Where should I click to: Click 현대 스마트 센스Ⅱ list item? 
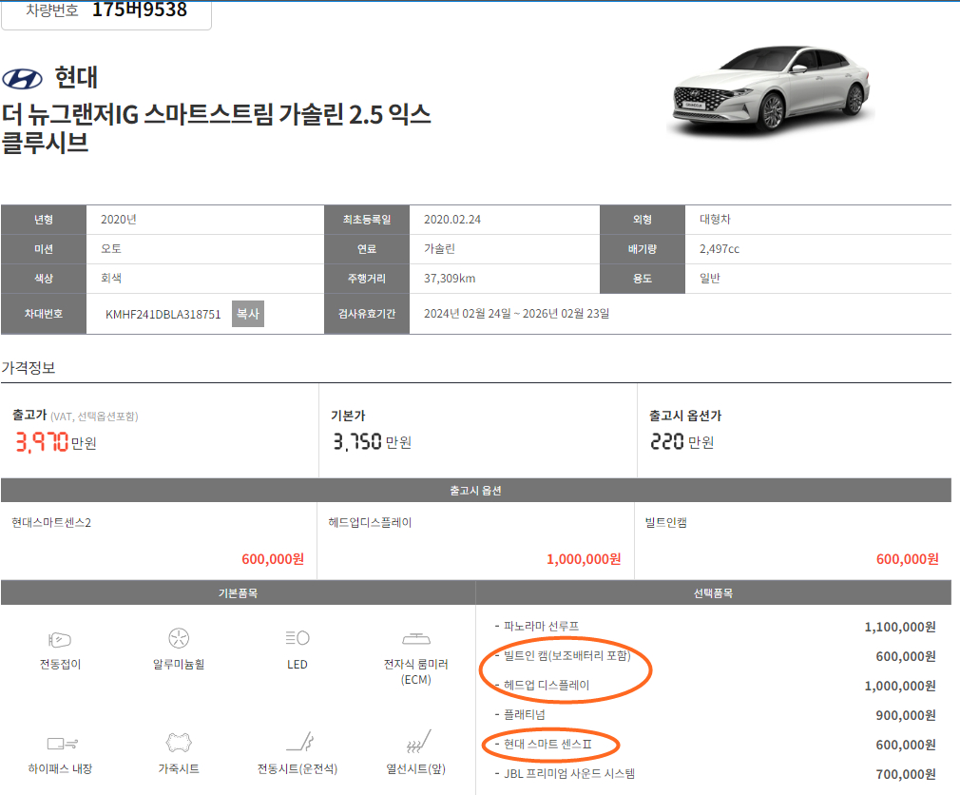point(547,744)
